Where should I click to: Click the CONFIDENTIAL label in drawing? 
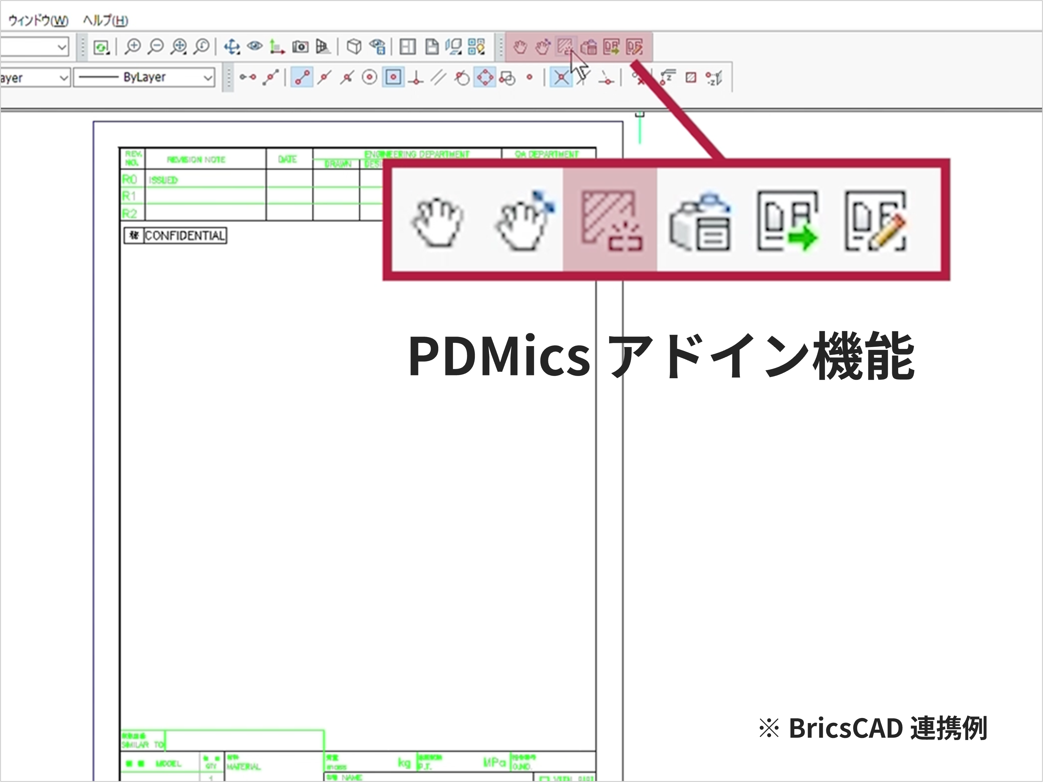click(x=184, y=235)
